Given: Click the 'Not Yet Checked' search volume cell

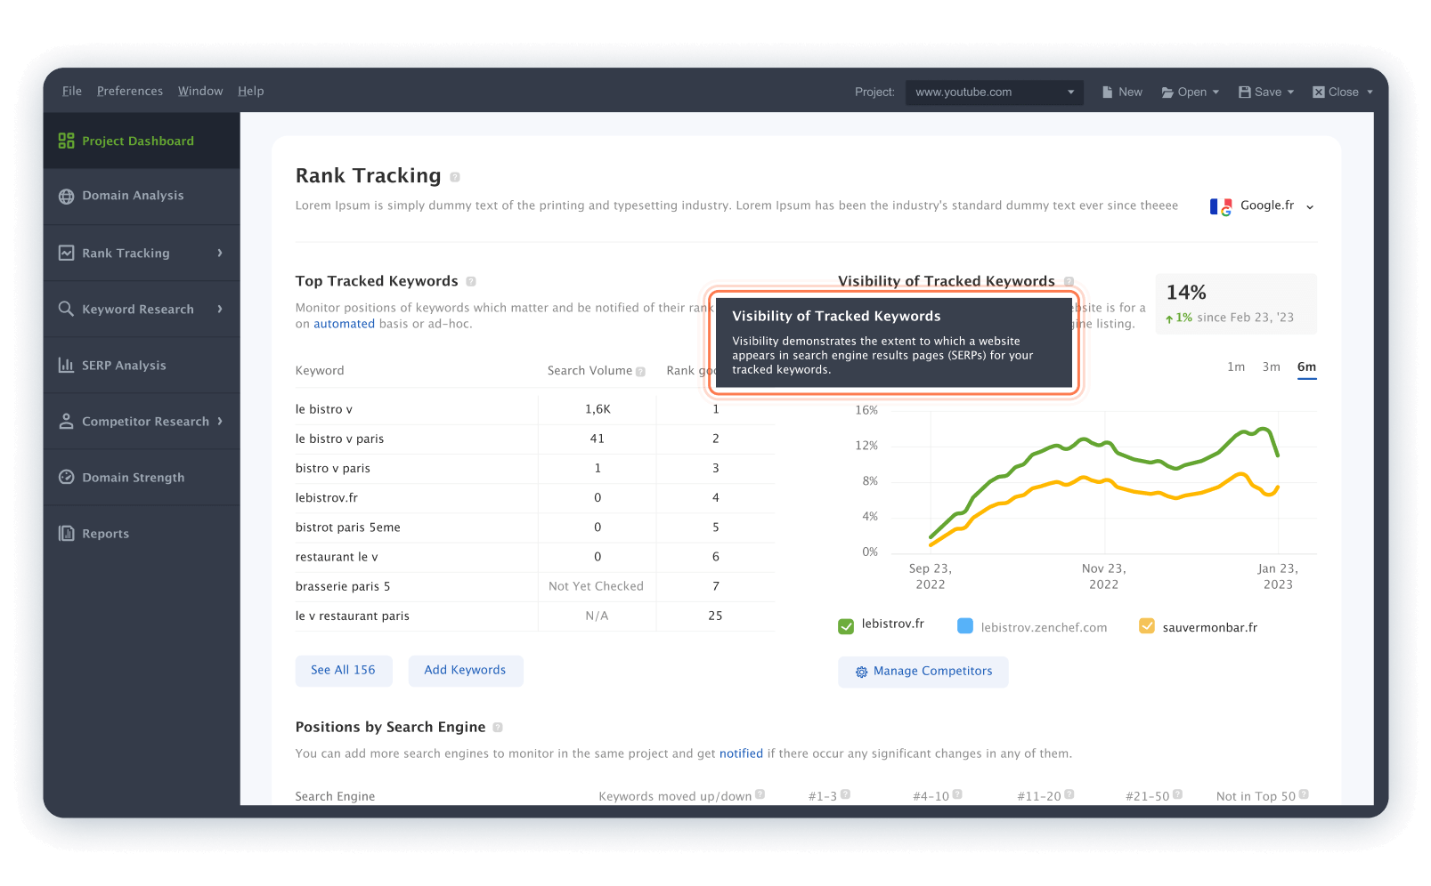Looking at the screenshot, I should click(x=597, y=586).
